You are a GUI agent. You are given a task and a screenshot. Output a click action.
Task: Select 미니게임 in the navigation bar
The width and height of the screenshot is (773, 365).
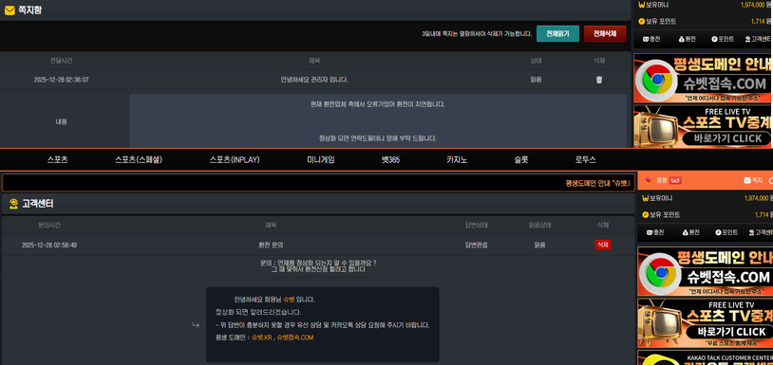(x=320, y=160)
